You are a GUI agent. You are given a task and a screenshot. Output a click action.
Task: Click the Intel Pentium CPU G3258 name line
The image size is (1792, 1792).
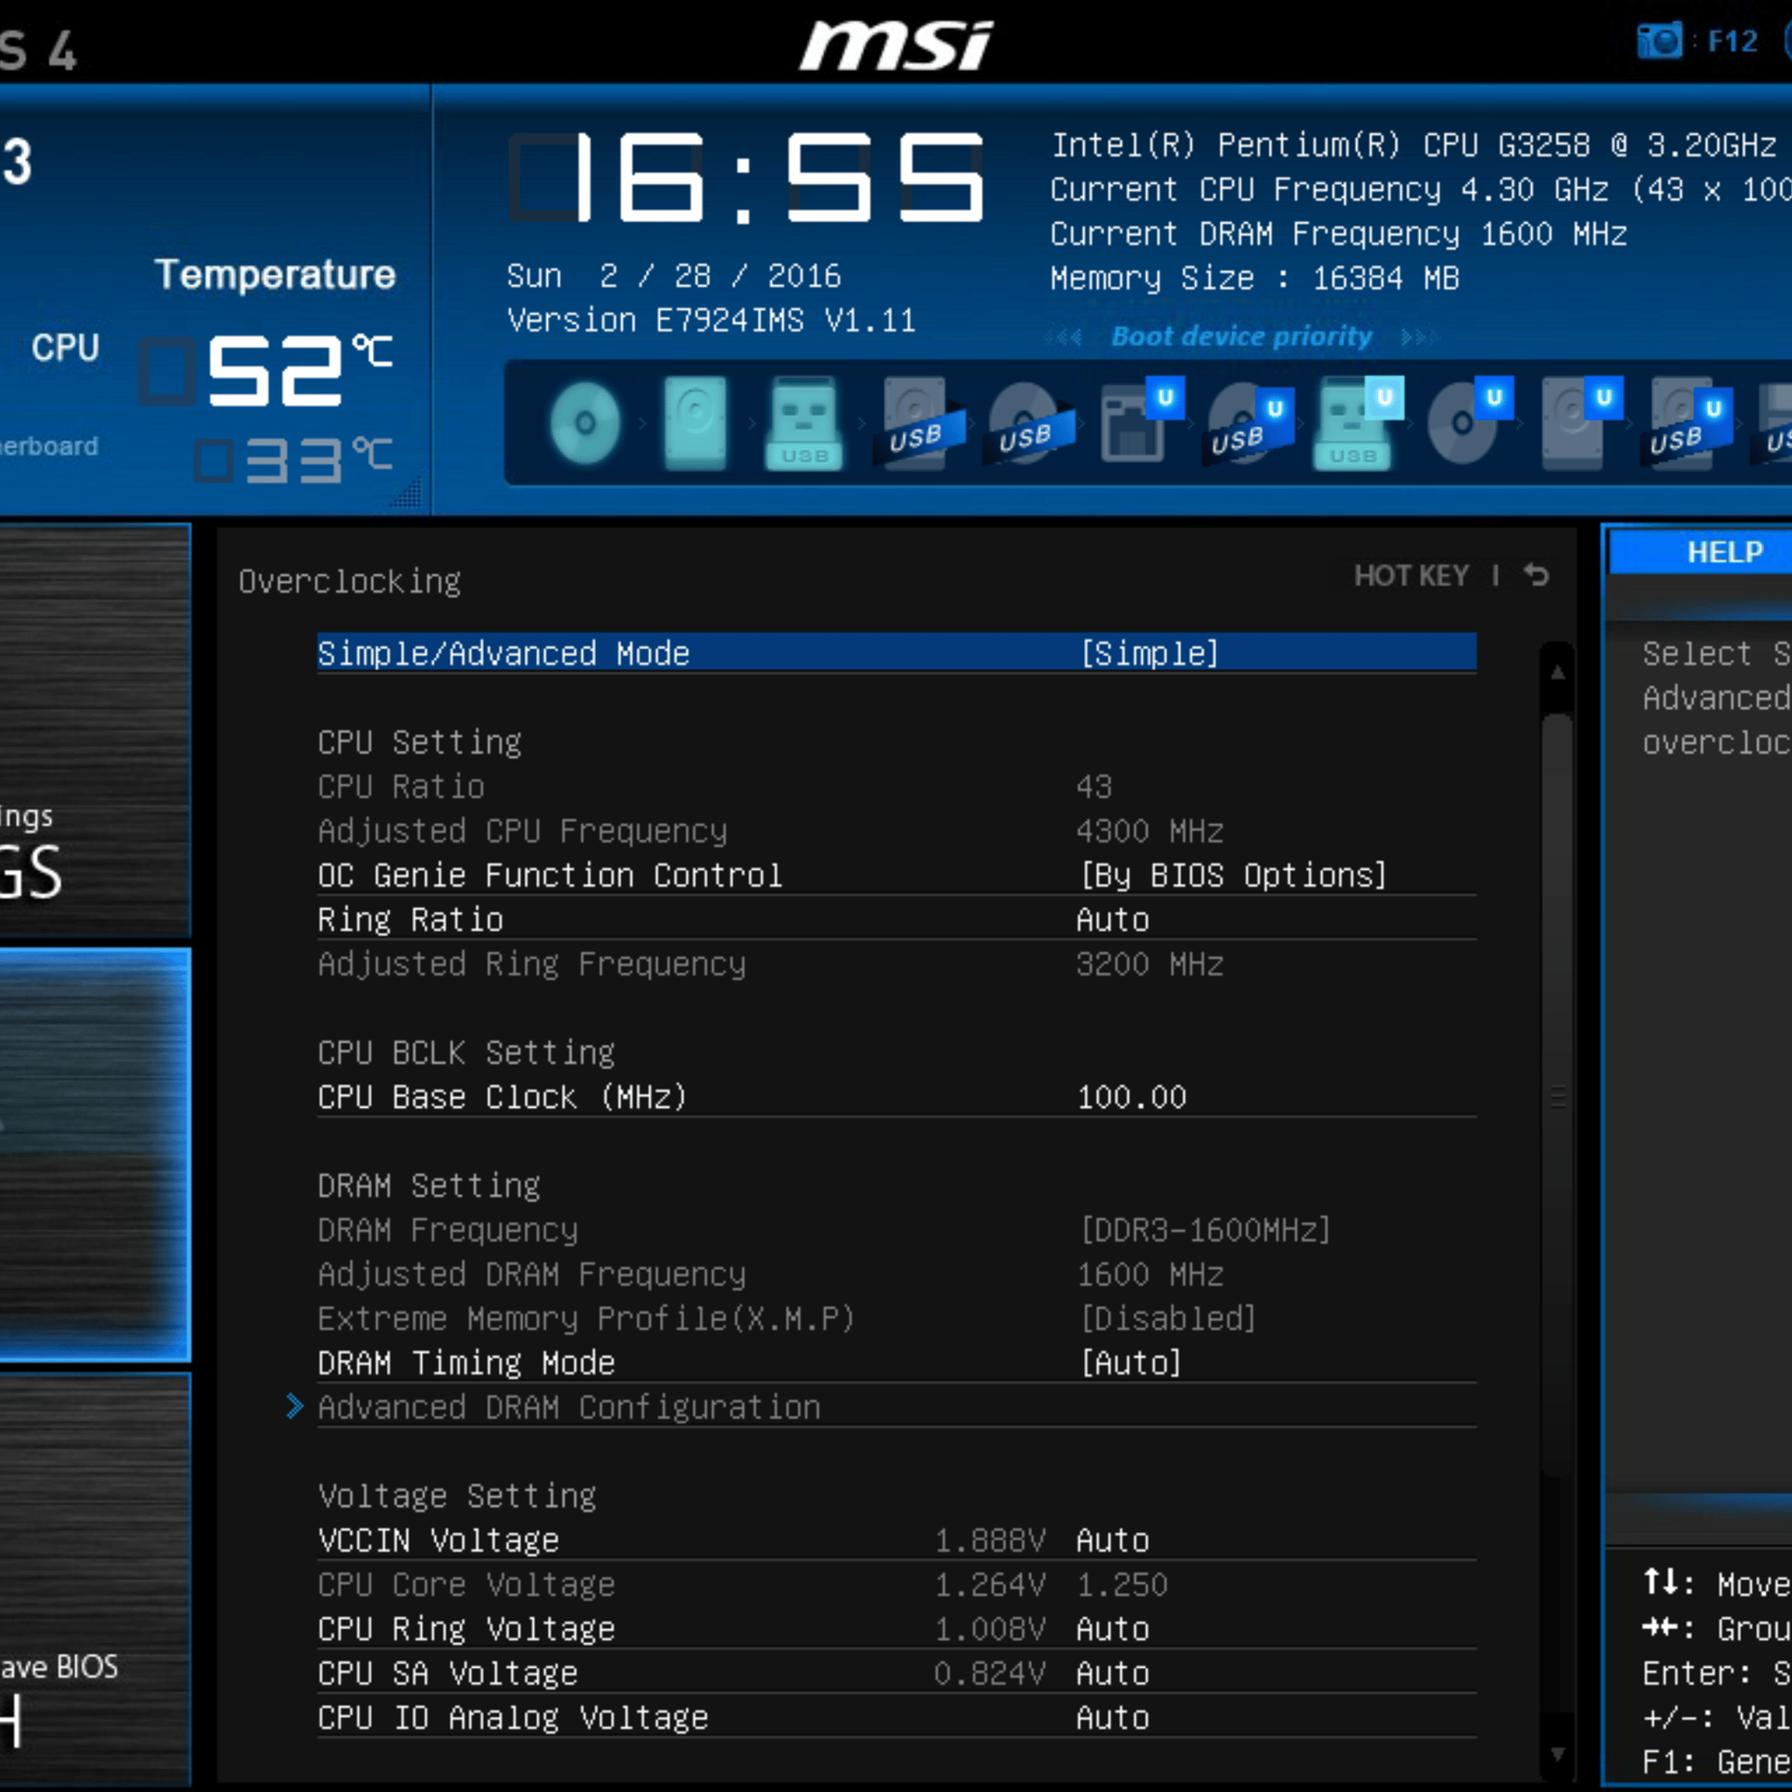click(1414, 145)
